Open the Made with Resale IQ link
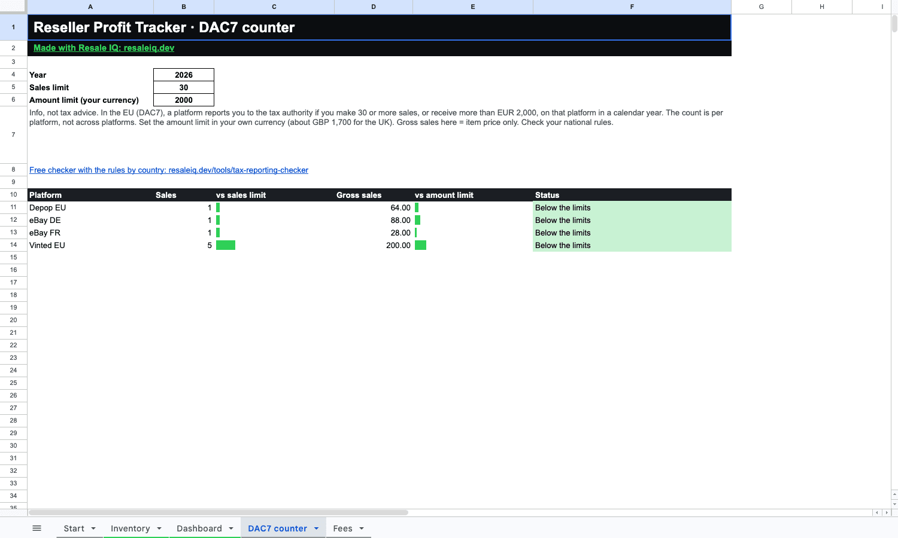898x538 pixels. pos(104,48)
